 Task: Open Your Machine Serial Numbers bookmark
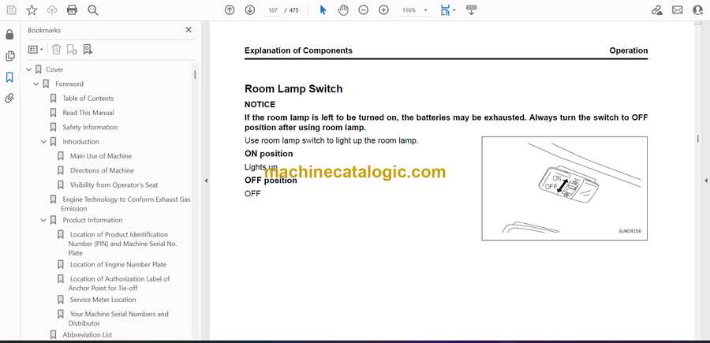coord(118,319)
